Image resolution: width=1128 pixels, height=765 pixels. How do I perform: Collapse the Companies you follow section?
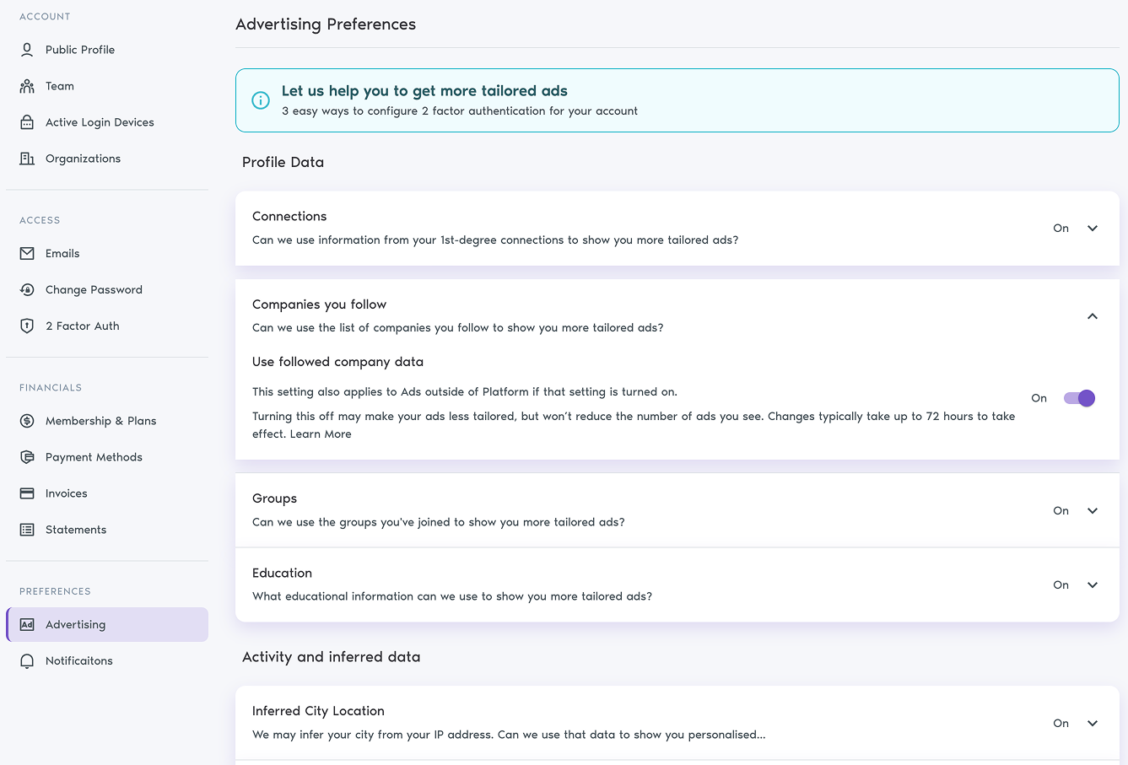pos(1092,316)
